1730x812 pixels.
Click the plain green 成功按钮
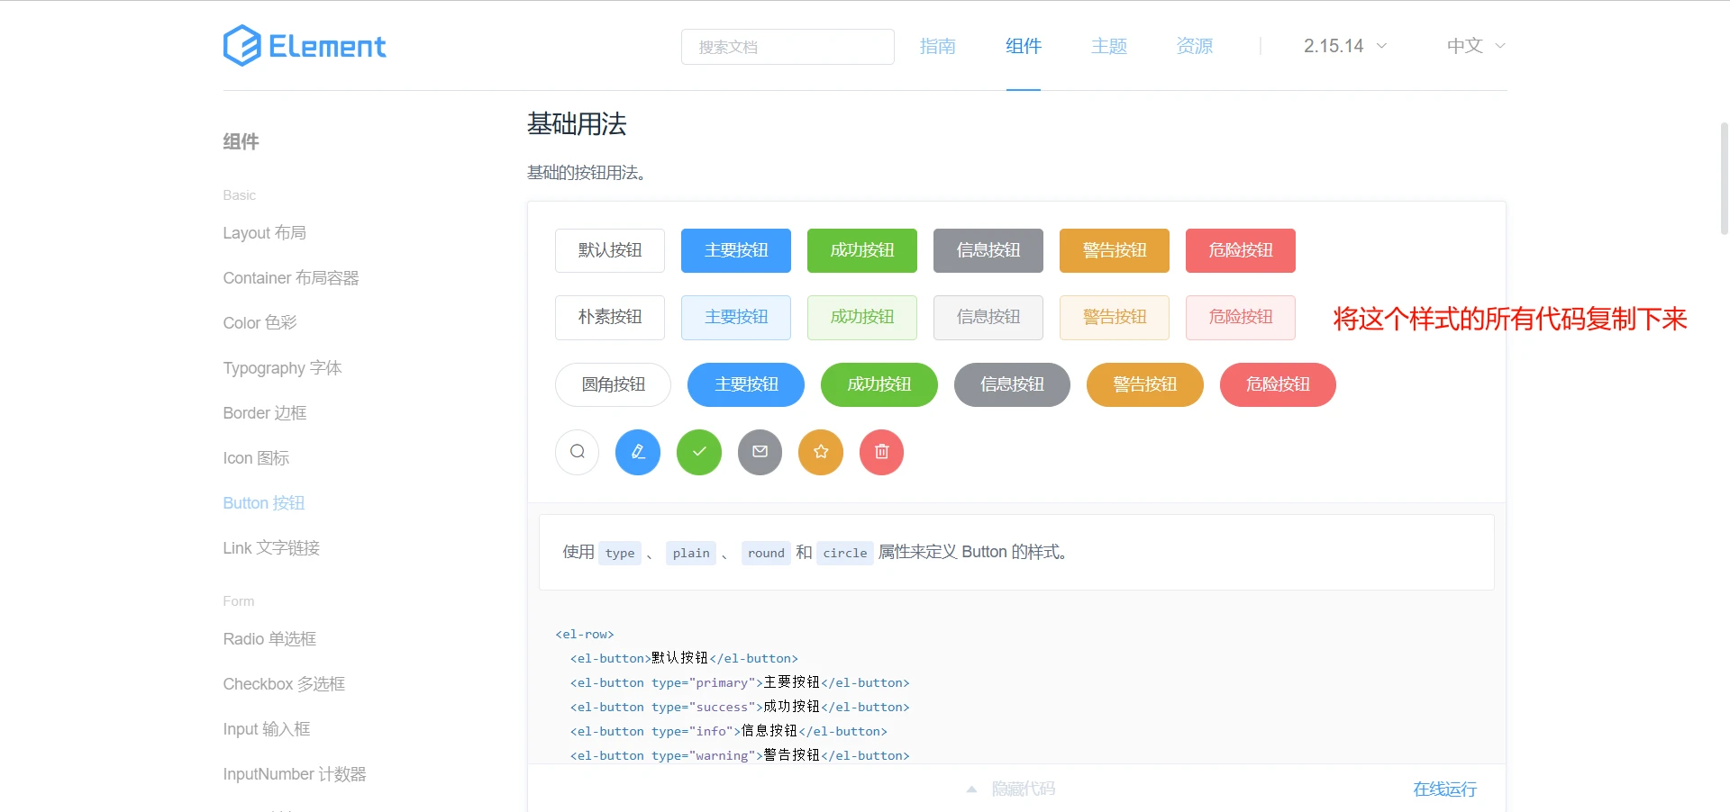tap(861, 317)
